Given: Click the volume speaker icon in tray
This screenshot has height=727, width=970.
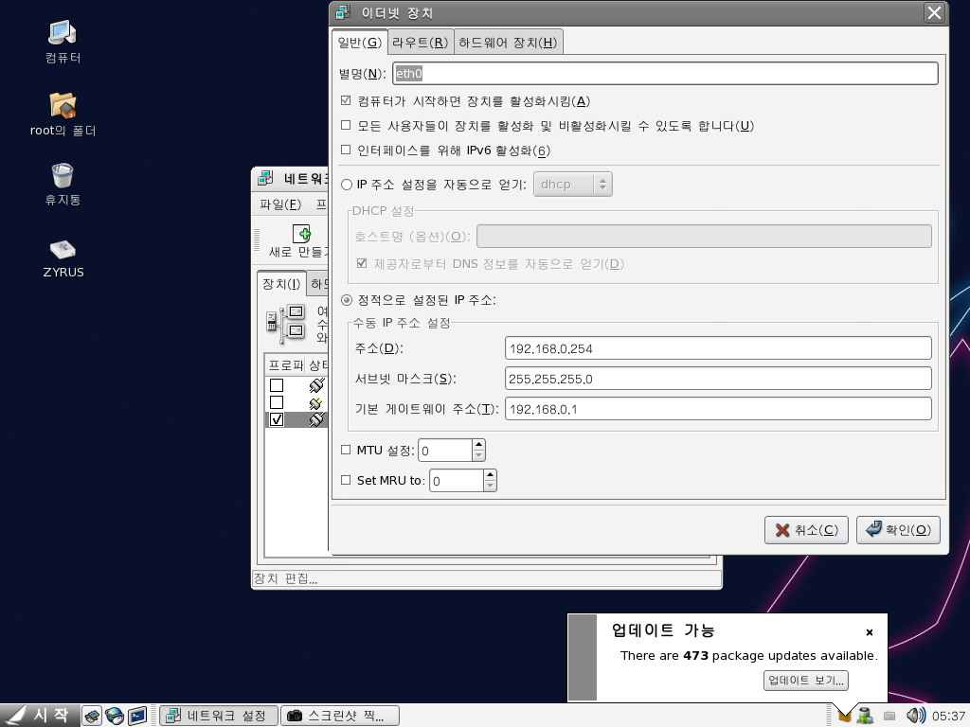Looking at the screenshot, I should [x=915, y=716].
